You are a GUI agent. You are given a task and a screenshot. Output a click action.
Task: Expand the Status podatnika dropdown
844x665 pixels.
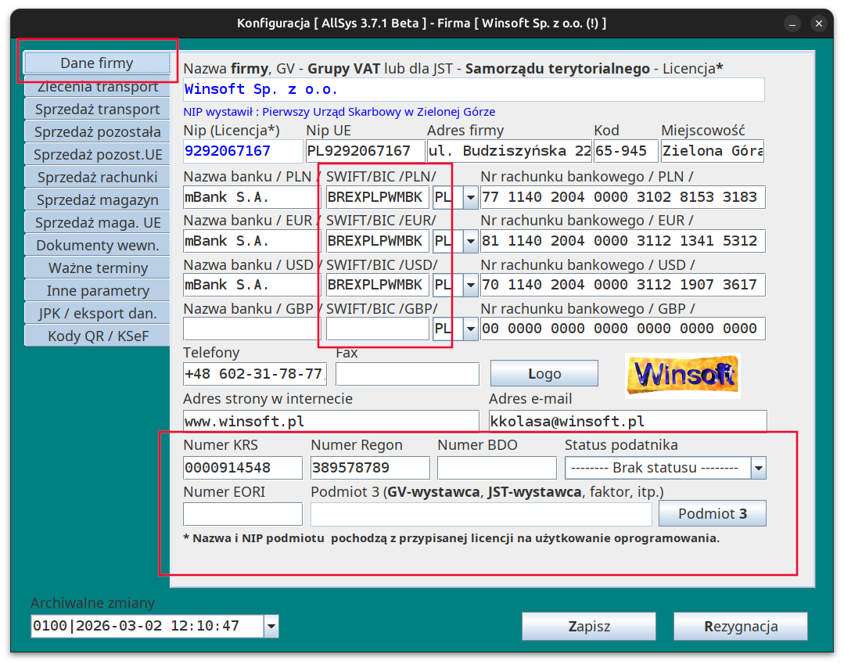coord(758,469)
